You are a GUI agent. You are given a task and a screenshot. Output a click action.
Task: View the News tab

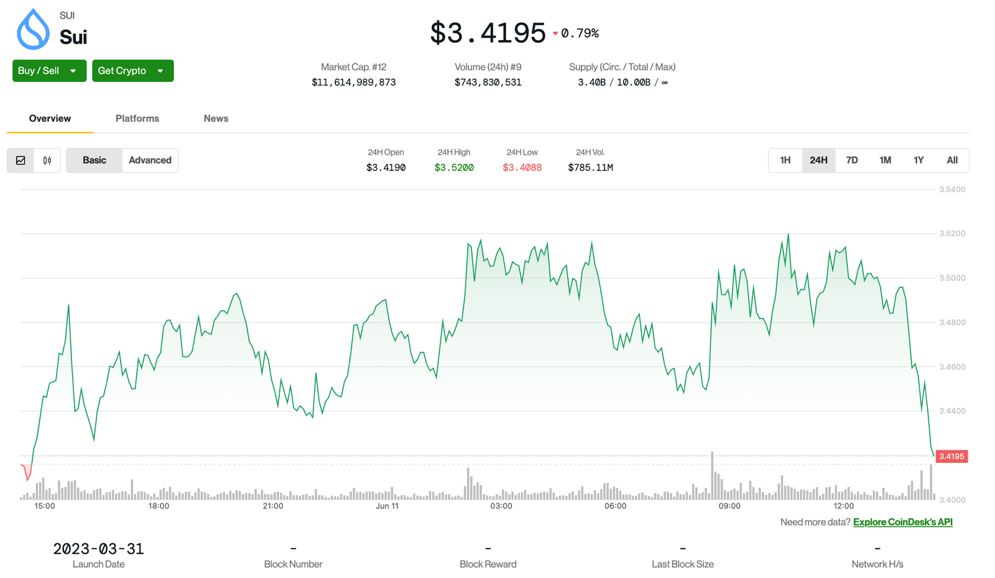point(215,118)
